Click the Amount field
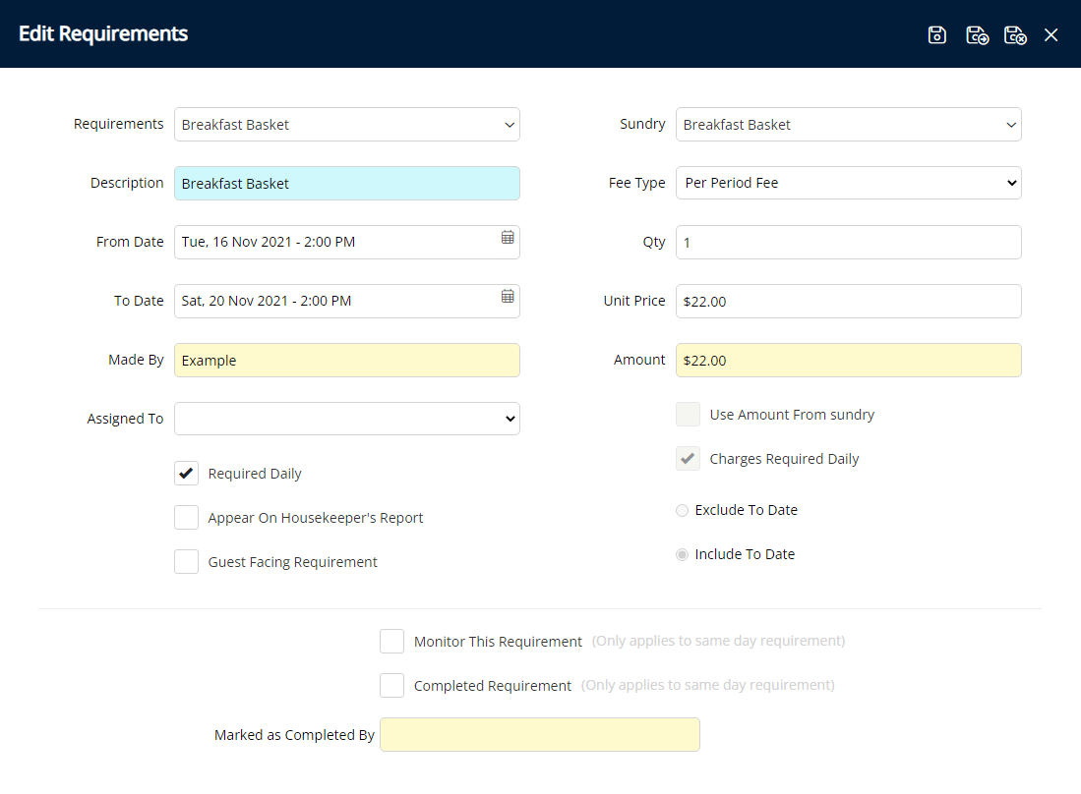Viewport: 1081px width, 794px height. 849,361
